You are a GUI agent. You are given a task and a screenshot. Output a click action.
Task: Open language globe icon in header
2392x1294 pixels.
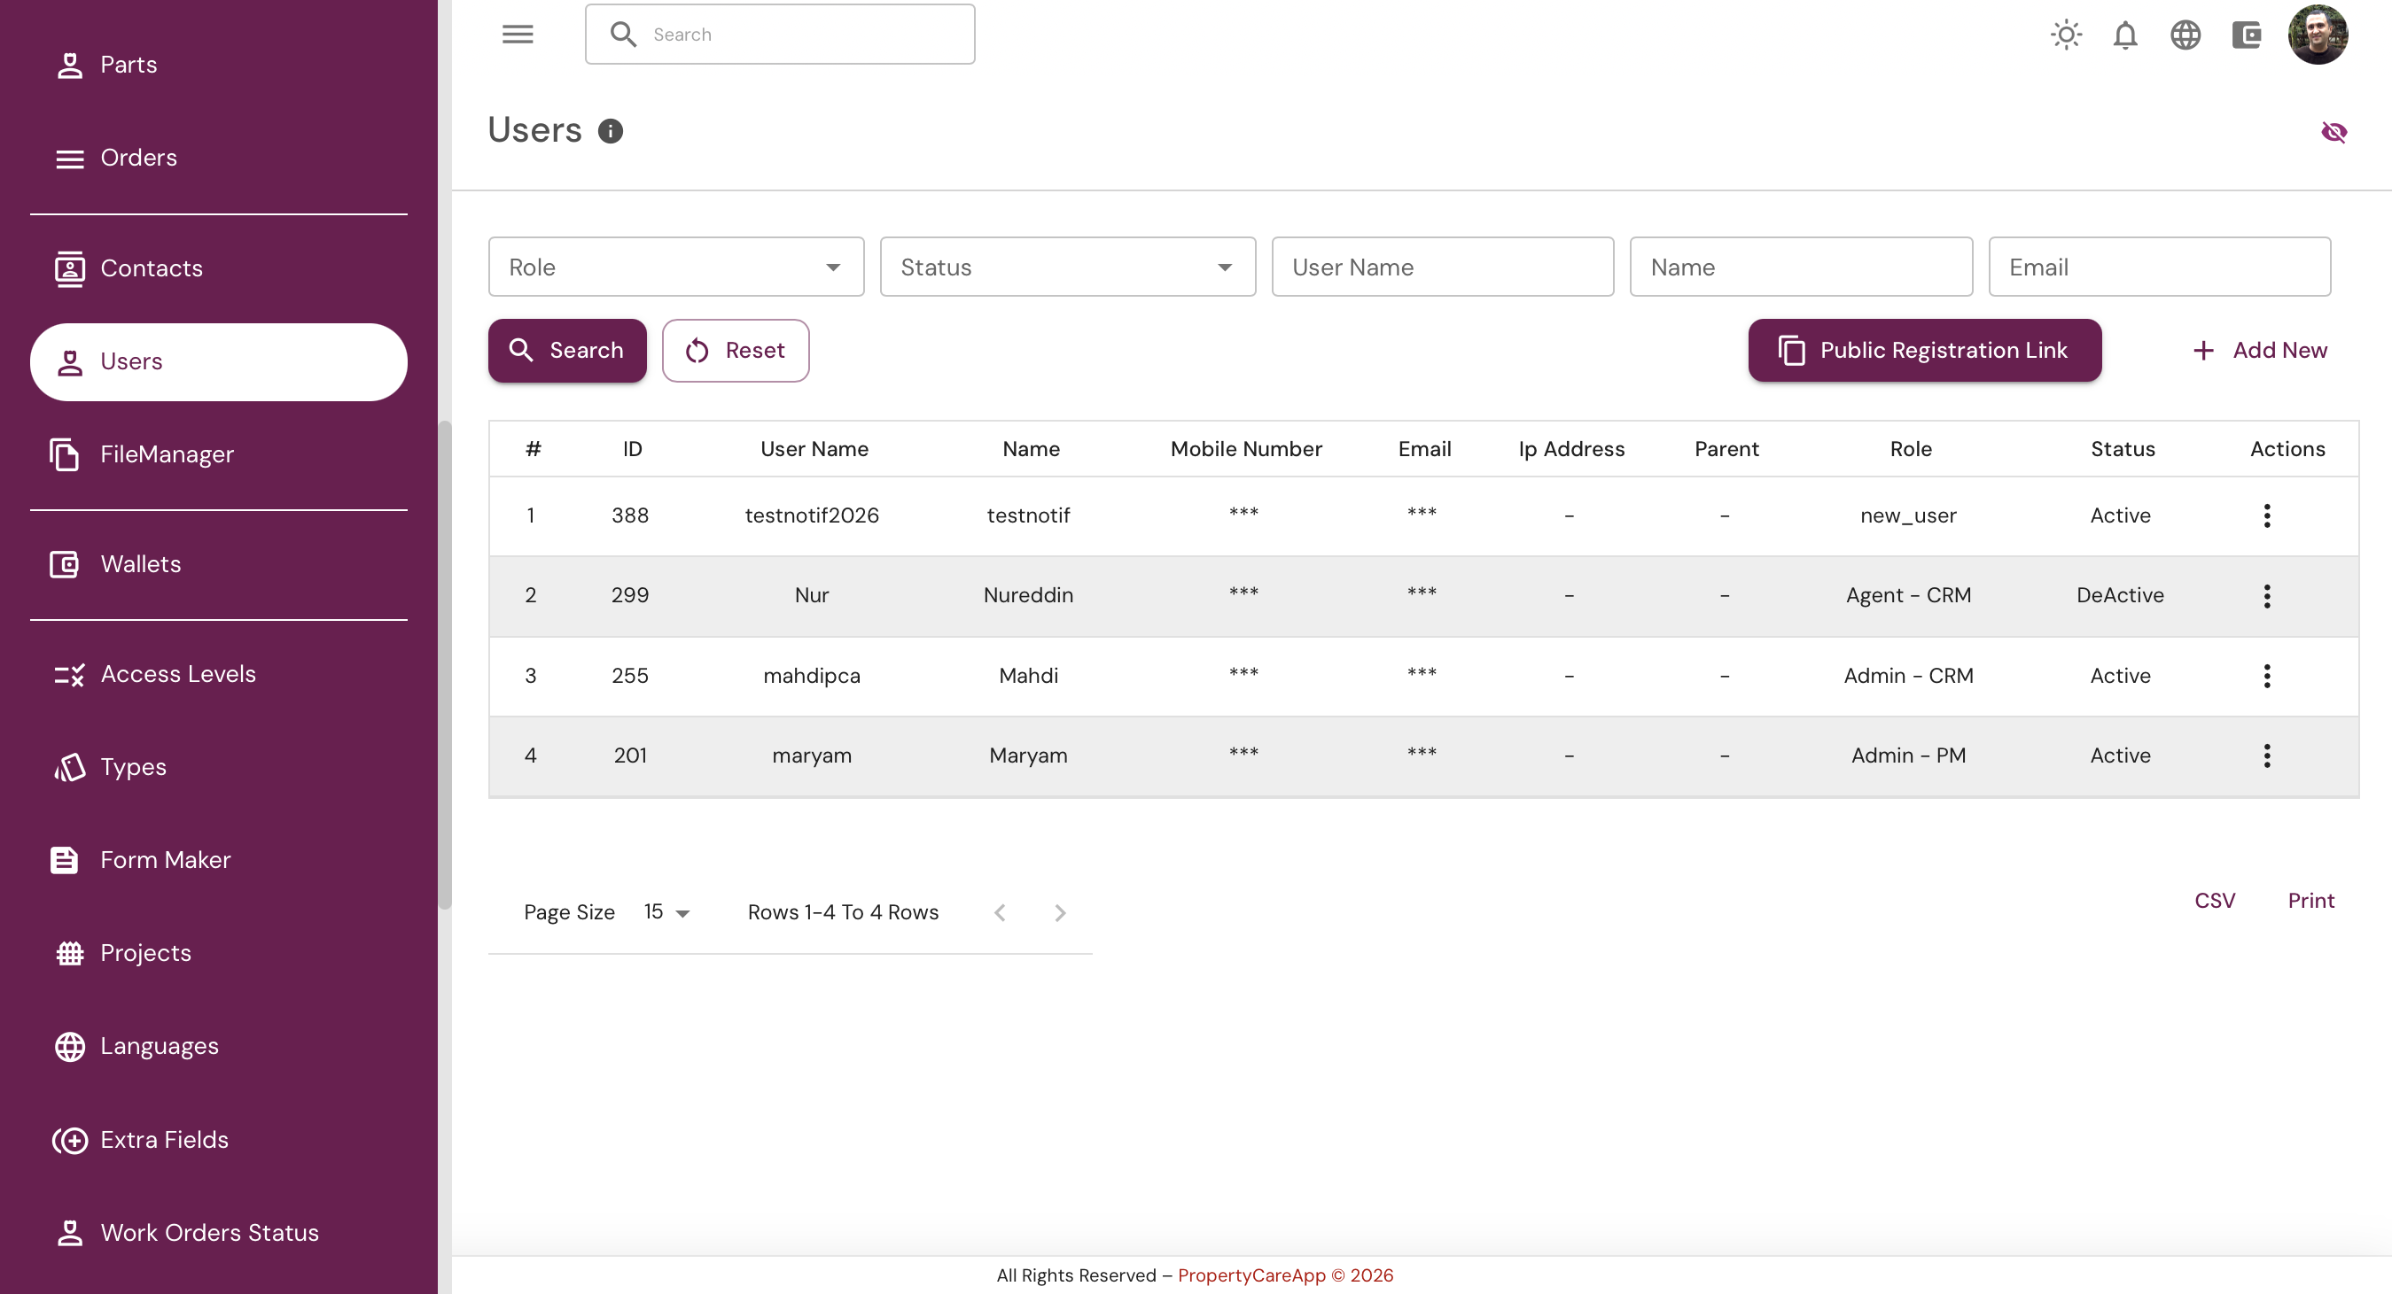[2185, 35]
